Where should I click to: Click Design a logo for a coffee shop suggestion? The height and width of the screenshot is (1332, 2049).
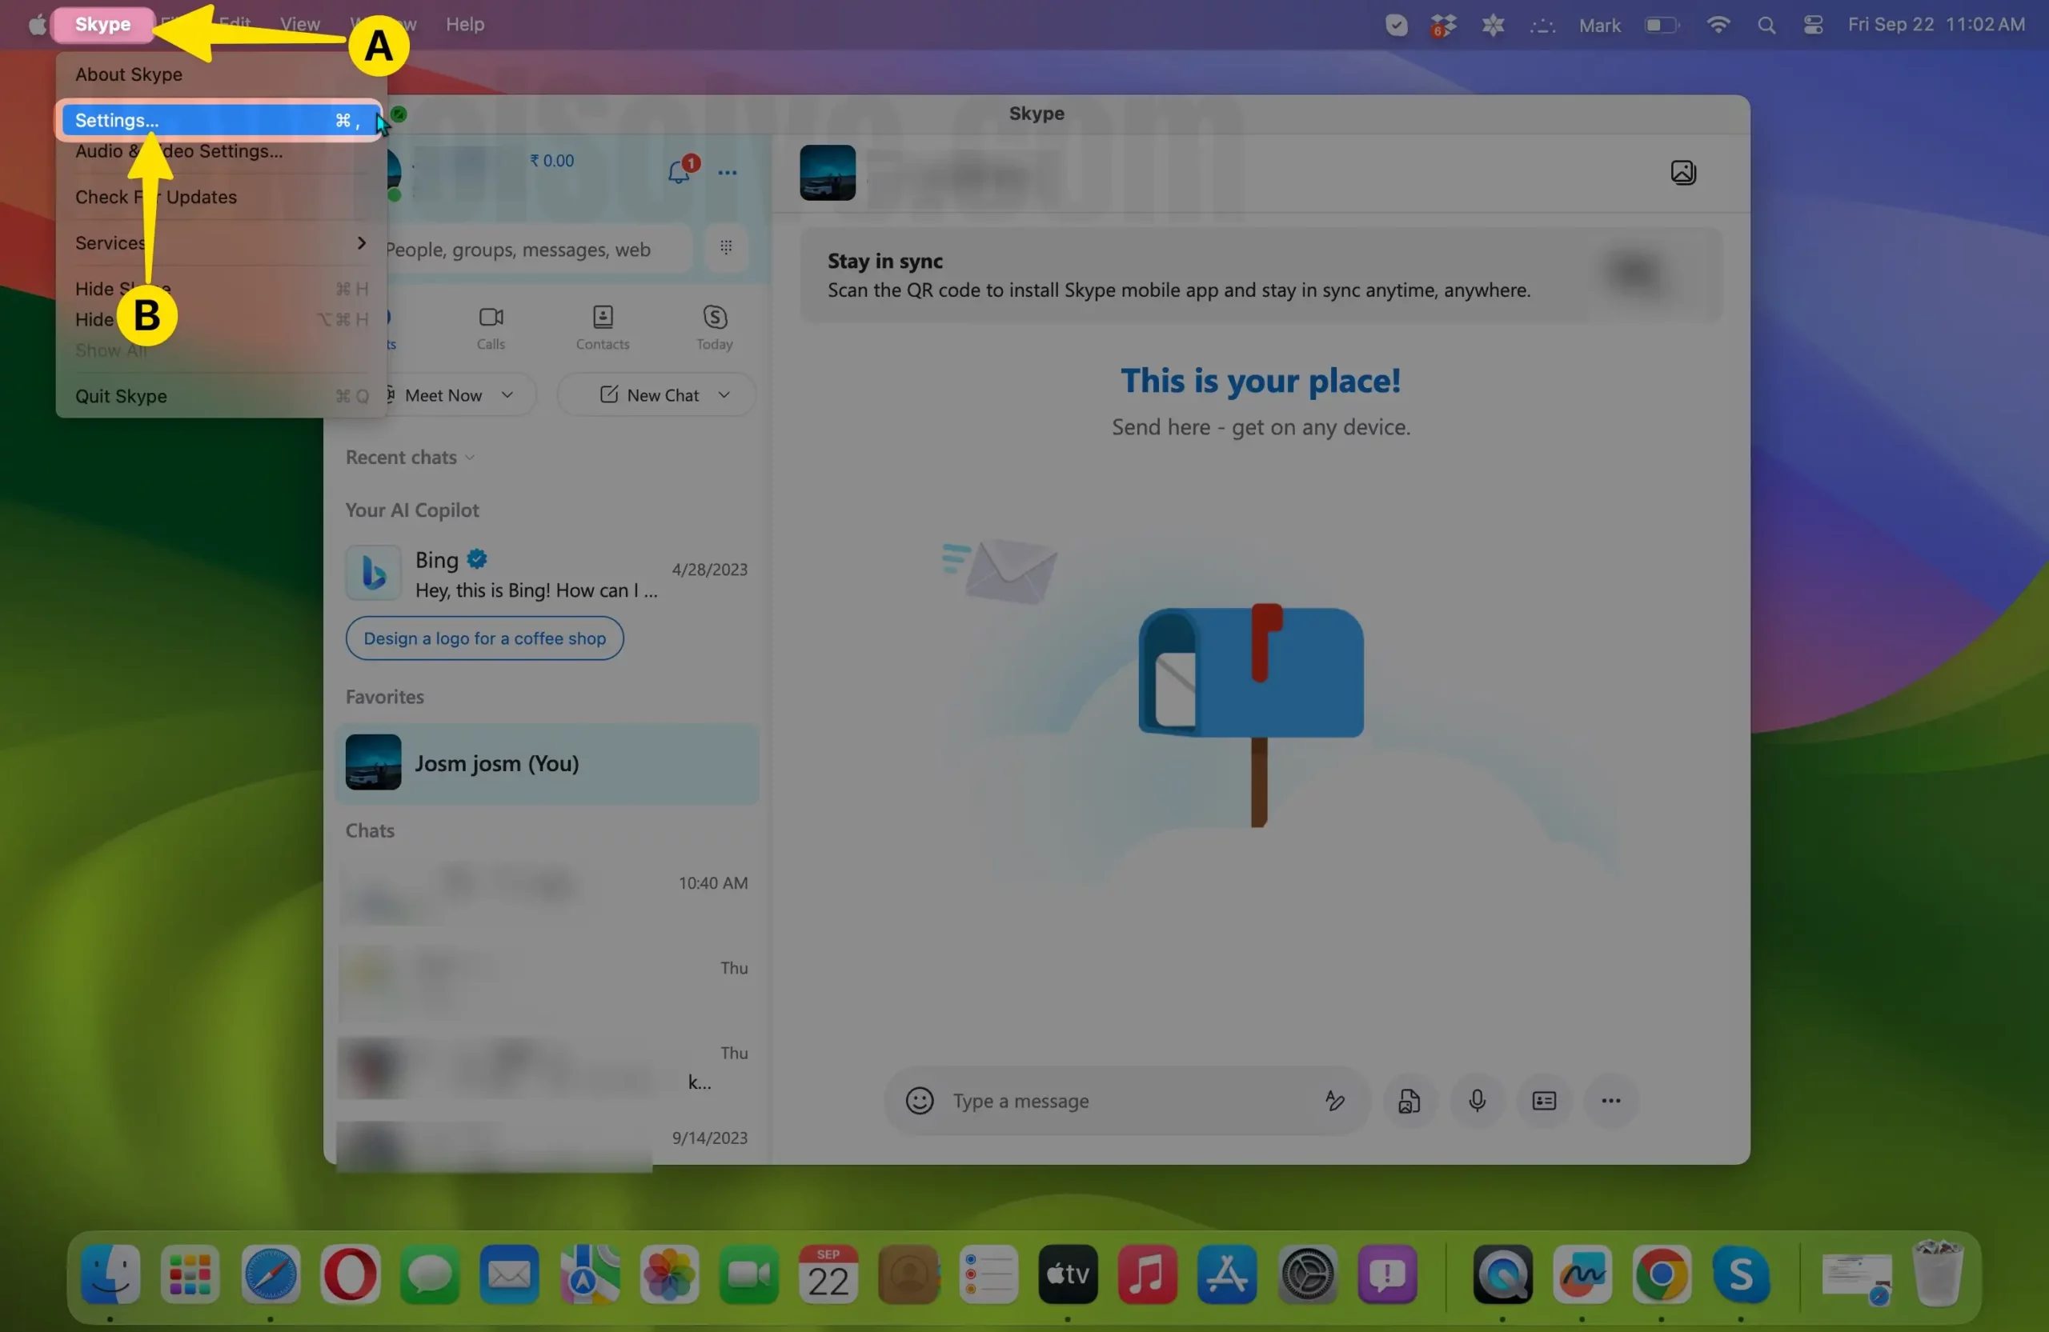[x=485, y=638]
